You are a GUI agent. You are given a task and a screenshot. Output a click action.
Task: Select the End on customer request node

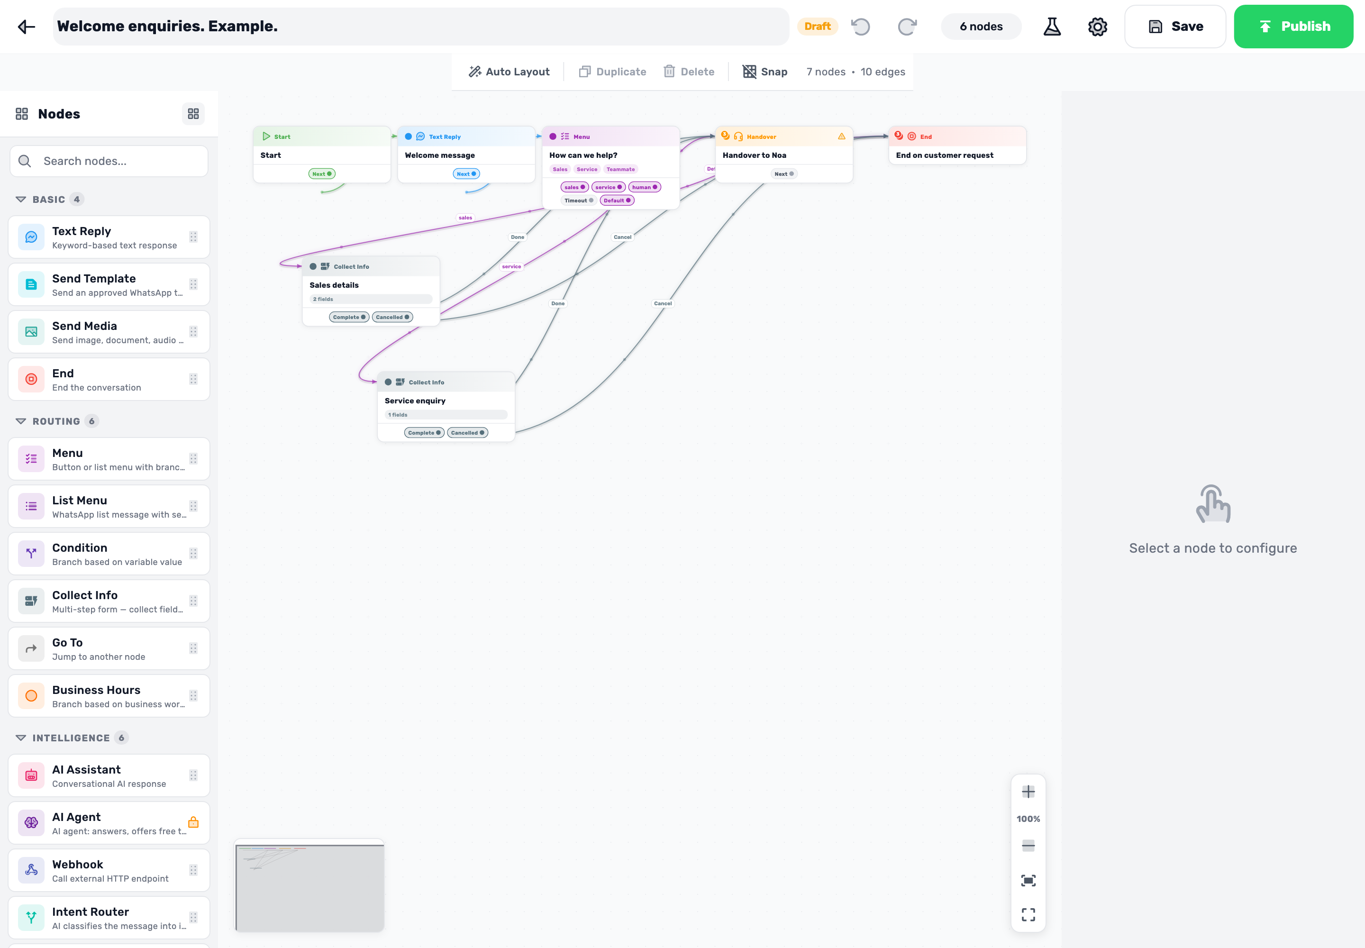pyautogui.click(x=957, y=146)
